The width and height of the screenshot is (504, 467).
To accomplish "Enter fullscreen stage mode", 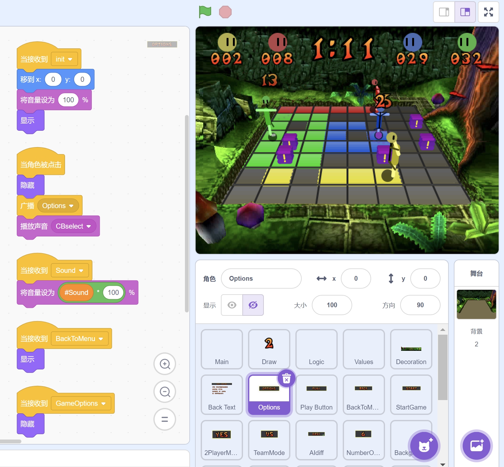I will 488,12.
